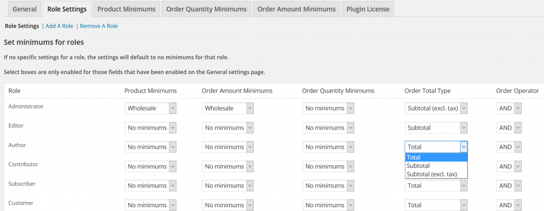This screenshot has height=211, width=544.
Task: Open Administrator Product Minimums dropdown
Action: pyautogui.click(x=150, y=108)
